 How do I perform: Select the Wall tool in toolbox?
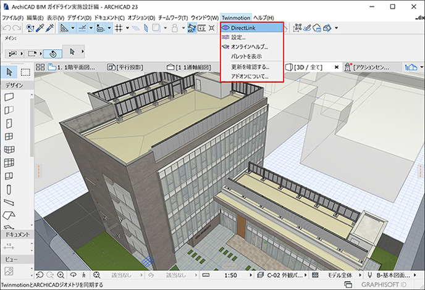(9, 97)
